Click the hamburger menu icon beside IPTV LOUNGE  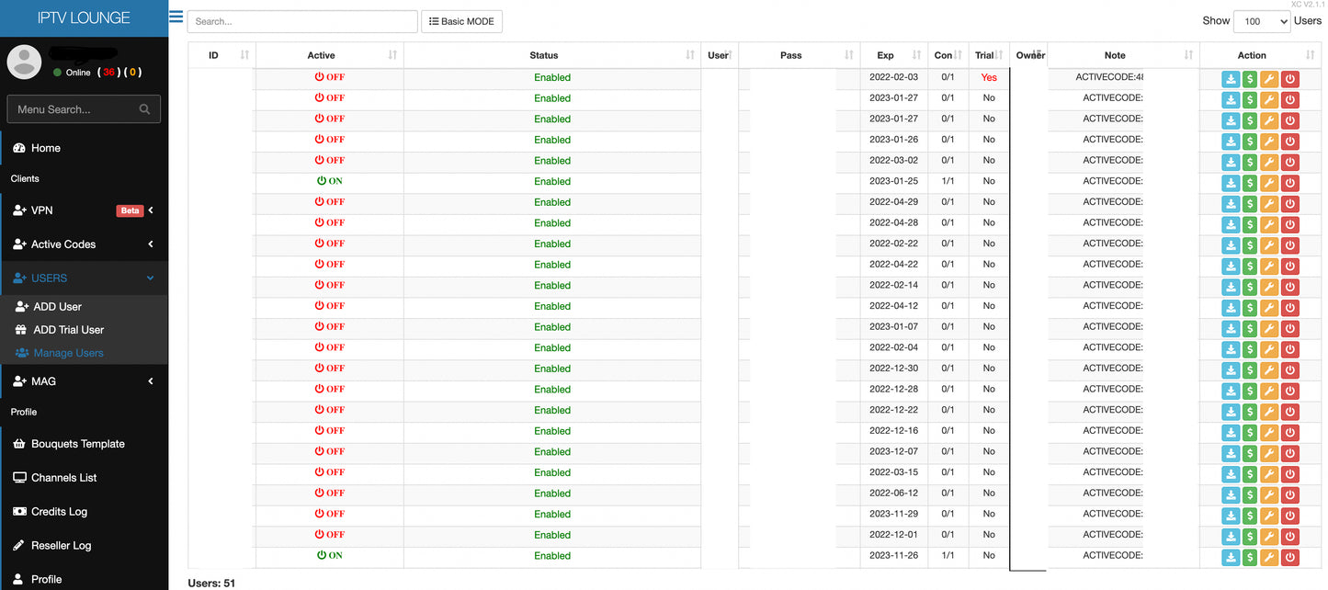(x=175, y=16)
